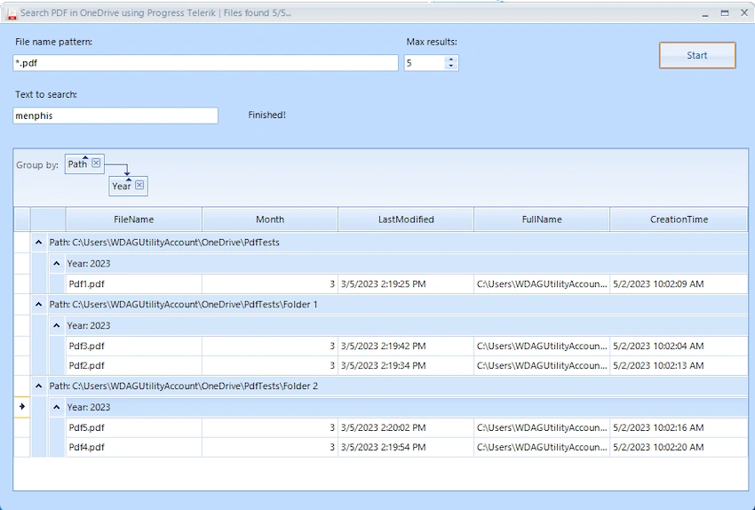This screenshot has height=510, width=755.
Task: Click LastModified cell 3/5/2023 2:19:34 PM
Action: 406,365
